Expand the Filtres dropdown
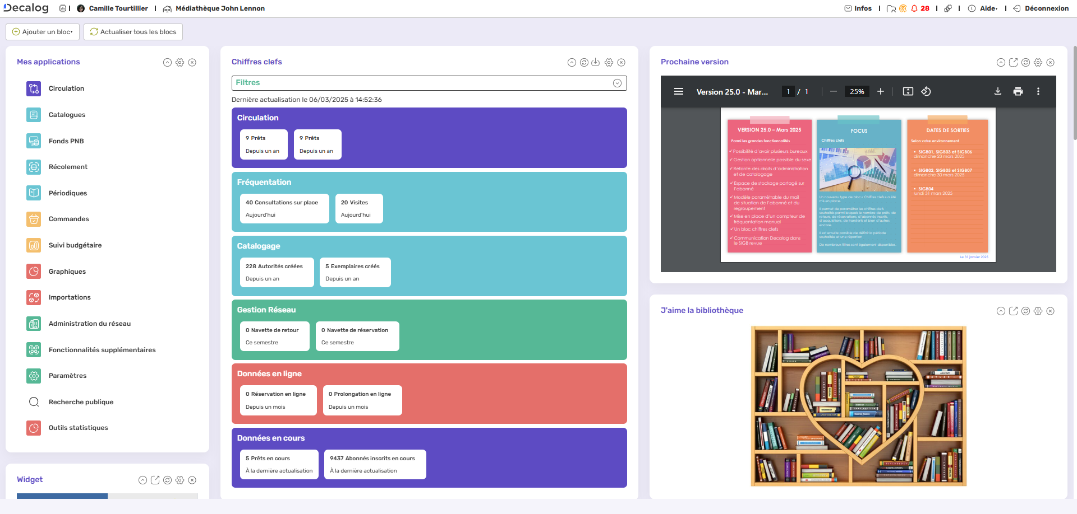 coord(617,83)
